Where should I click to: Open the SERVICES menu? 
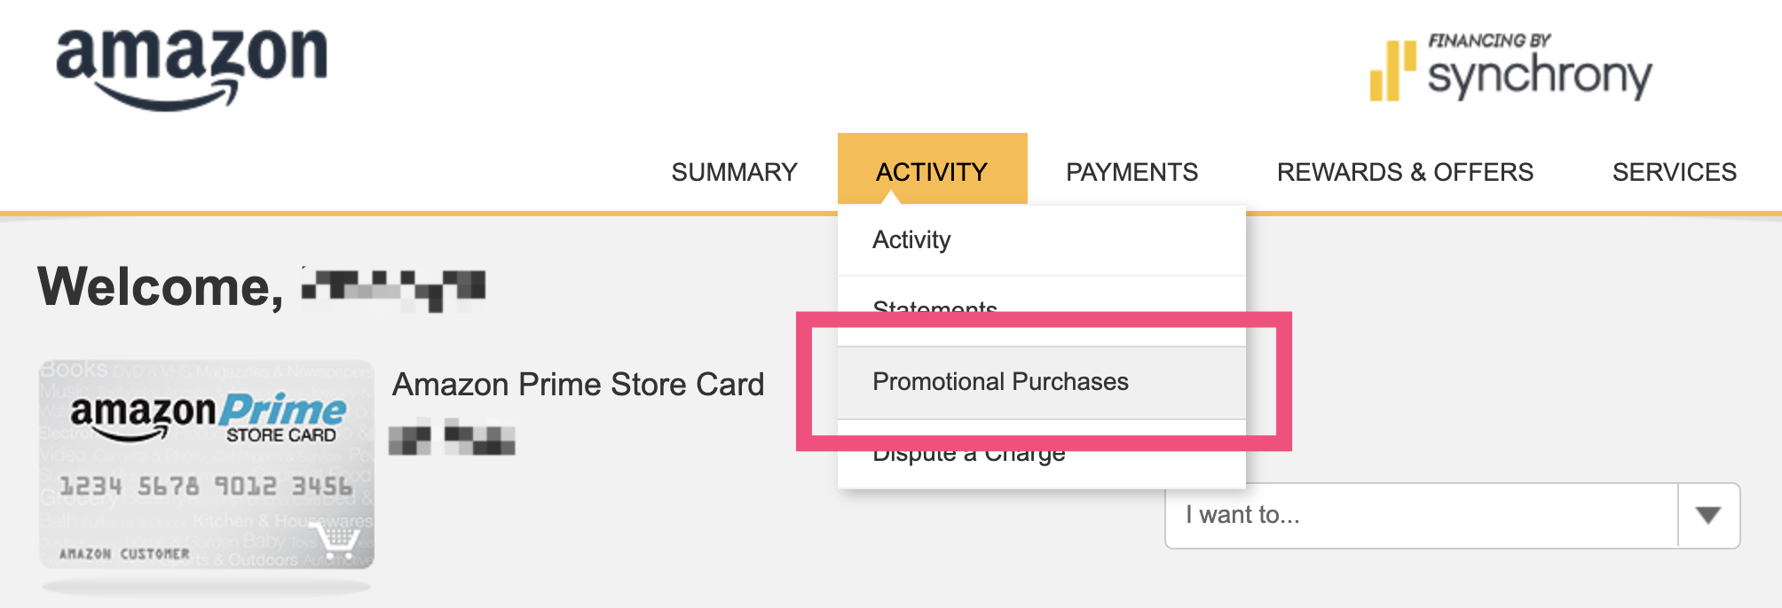coord(1674,171)
